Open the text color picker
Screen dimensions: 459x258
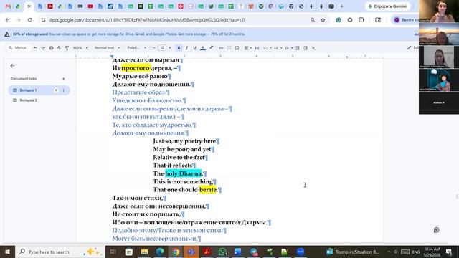pos(202,48)
